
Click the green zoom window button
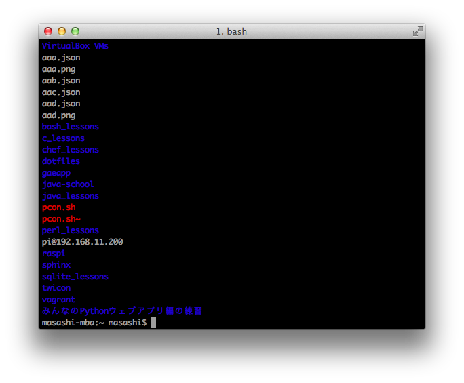coord(75,31)
